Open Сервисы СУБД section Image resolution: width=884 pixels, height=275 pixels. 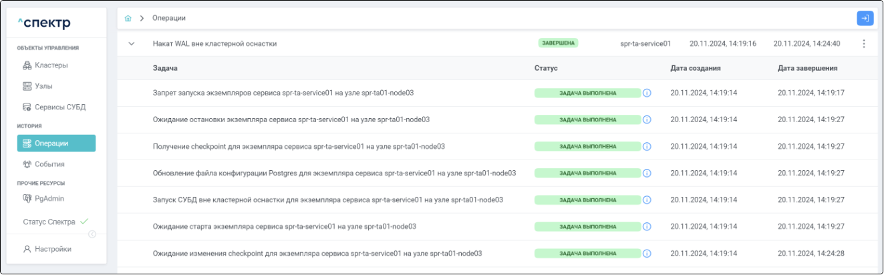point(59,107)
